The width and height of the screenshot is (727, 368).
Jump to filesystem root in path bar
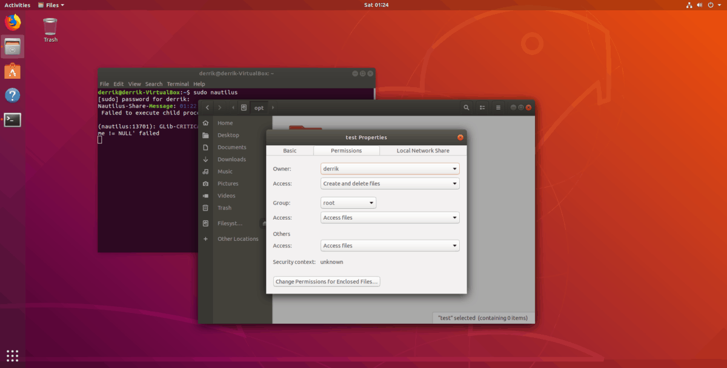244,108
